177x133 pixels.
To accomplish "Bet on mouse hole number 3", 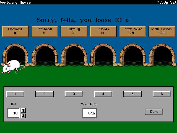I will (x=74, y=94).
